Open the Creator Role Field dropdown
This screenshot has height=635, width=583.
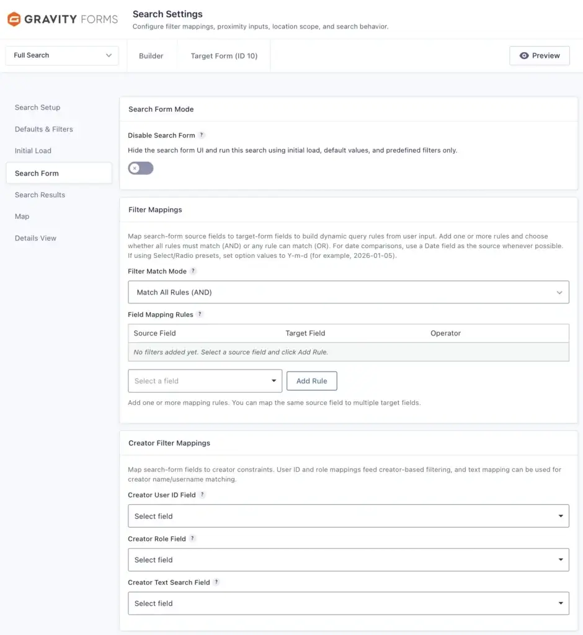(349, 560)
